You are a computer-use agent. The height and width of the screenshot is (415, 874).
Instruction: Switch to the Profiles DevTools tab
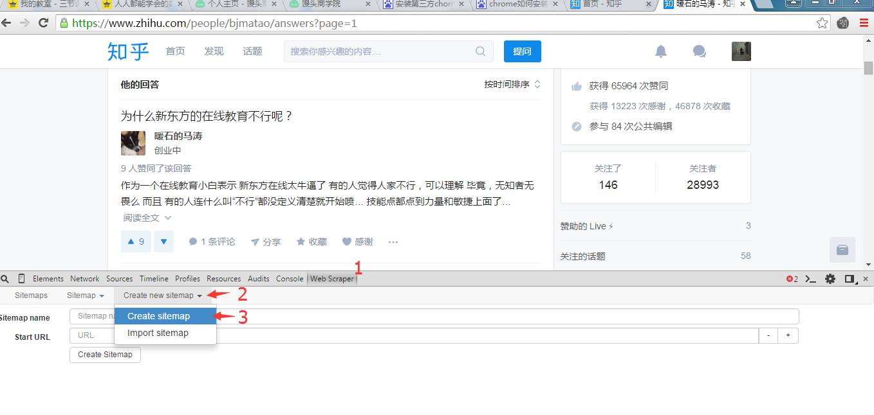pyautogui.click(x=188, y=279)
